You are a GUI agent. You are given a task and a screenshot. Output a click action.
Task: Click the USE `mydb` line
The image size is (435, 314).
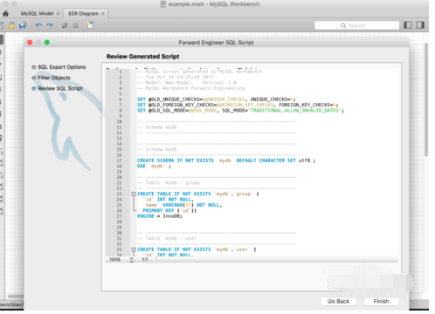tap(154, 166)
